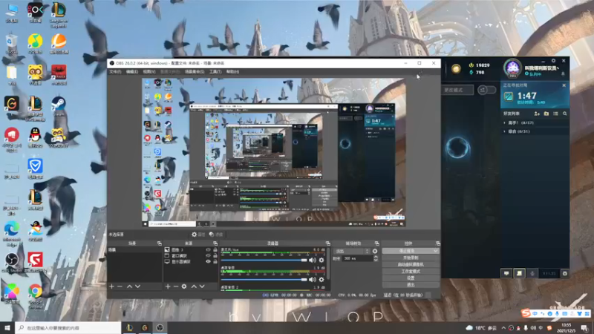The image size is (594, 334).
Task: Hide the Image 3 source
Action: tap(208, 250)
